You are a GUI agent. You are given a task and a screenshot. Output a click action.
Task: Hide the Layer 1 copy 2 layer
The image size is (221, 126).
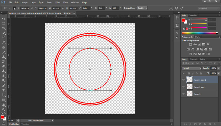[x=183, y=80]
